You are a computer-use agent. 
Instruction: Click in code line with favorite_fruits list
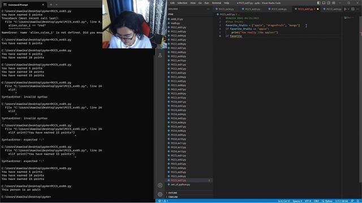[262, 25]
